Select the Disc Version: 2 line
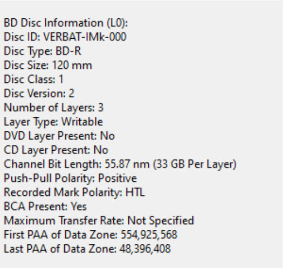Screen dimensions: 283x268 click(39, 94)
